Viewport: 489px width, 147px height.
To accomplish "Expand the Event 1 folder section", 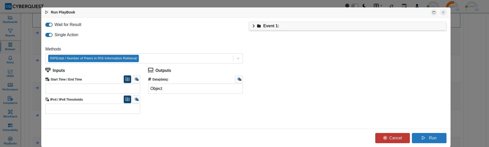I will (348, 26).
